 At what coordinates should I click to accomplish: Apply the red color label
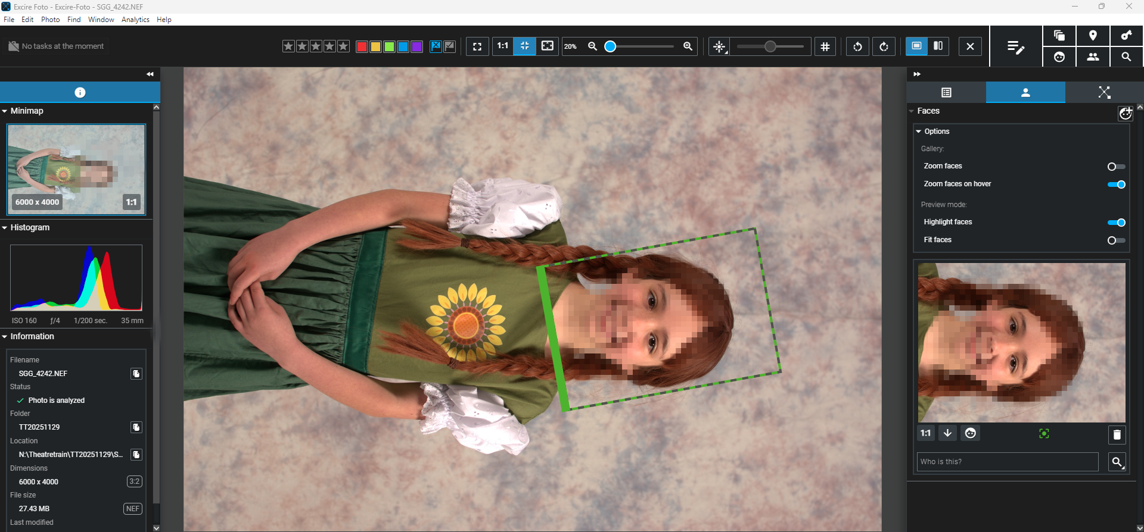[362, 46]
